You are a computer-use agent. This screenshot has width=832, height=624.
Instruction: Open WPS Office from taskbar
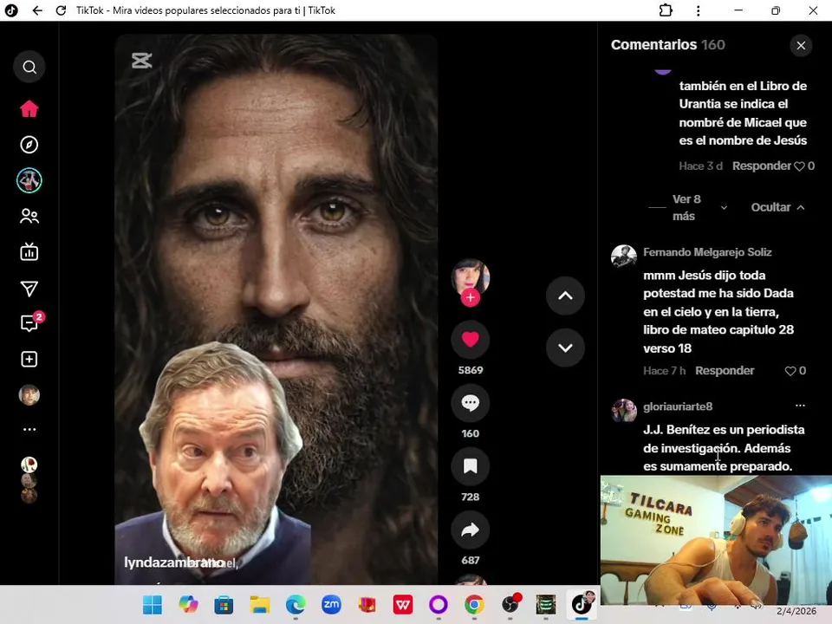403,605
